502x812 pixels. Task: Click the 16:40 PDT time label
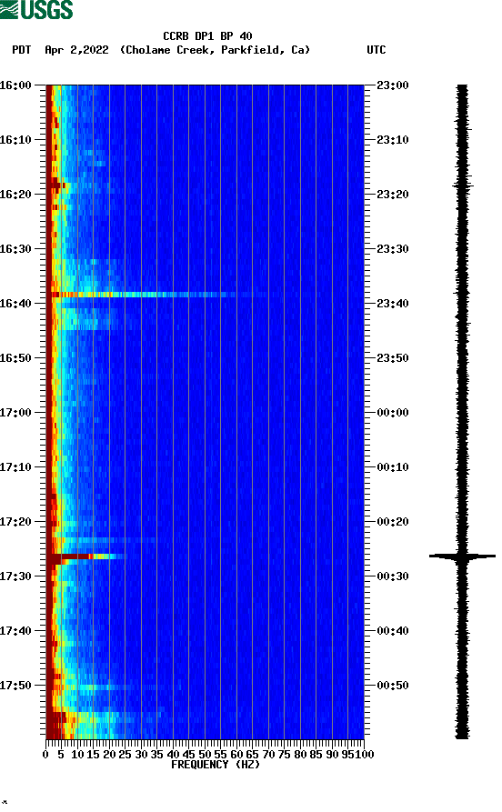point(15,304)
